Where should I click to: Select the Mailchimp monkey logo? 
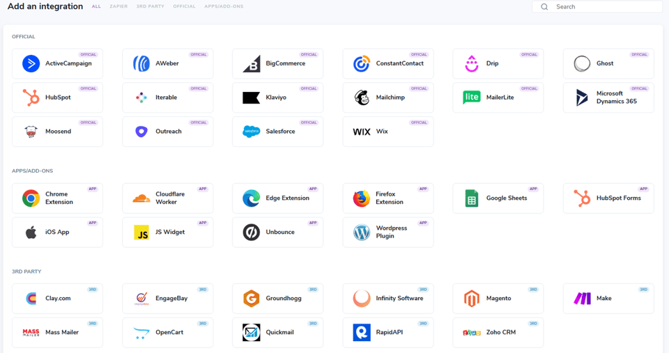(x=362, y=97)
